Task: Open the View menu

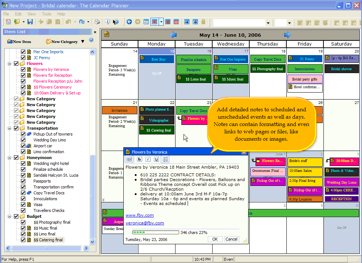Action: [32, 14]
